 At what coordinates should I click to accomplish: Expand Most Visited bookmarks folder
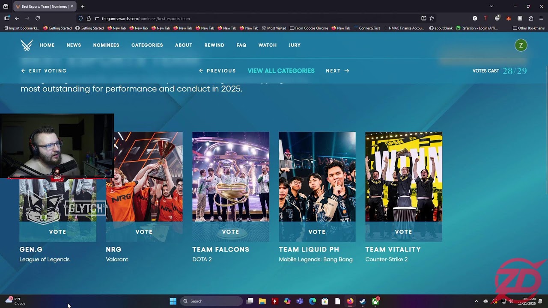pos(274,28)
